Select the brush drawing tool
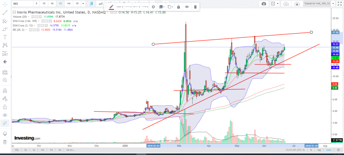Screen dimensions: 344x155 pos(4,29)
